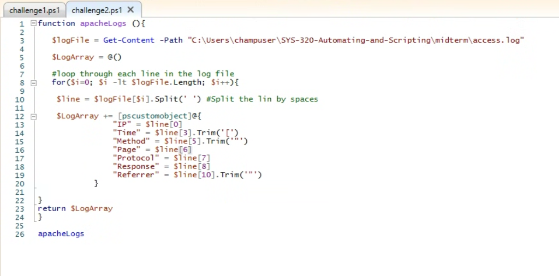Viewport: 559px width, 276px height.
Task: Click the '#loop through each line' comment
Action: [x=143, y=74]
